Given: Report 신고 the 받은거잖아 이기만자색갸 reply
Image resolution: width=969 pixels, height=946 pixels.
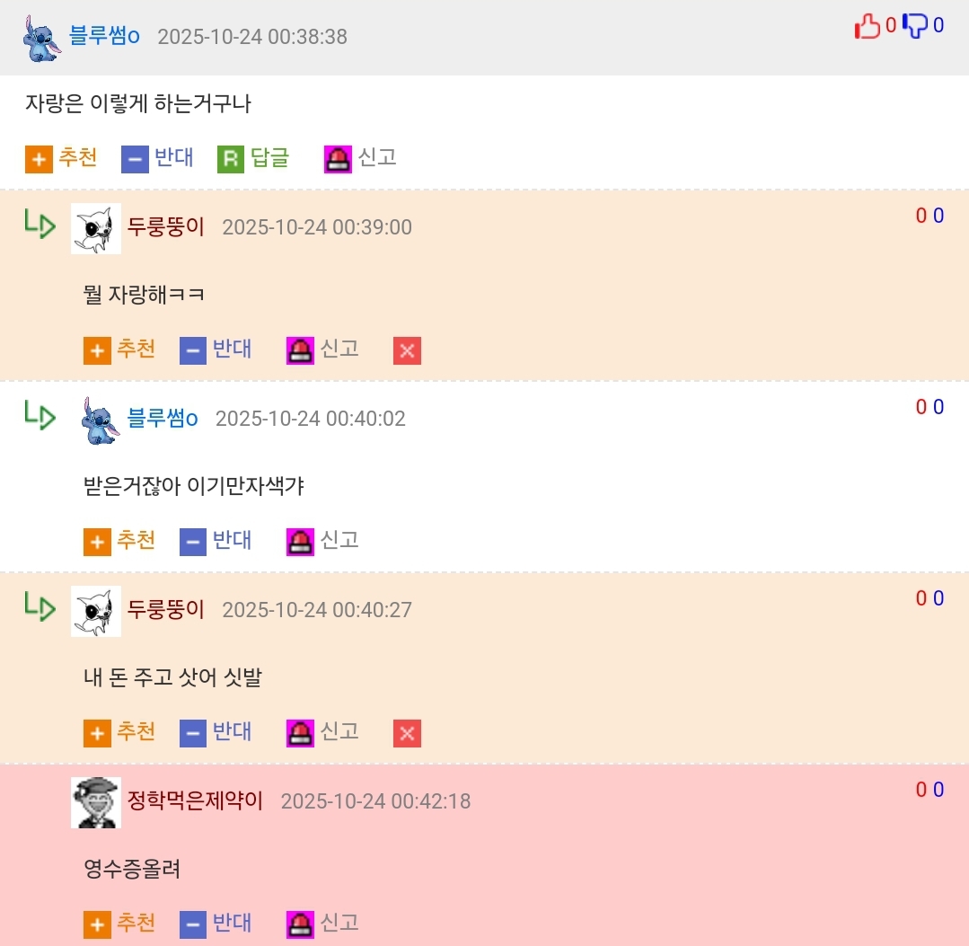Looking at the screenshot, I should (322, 541).
